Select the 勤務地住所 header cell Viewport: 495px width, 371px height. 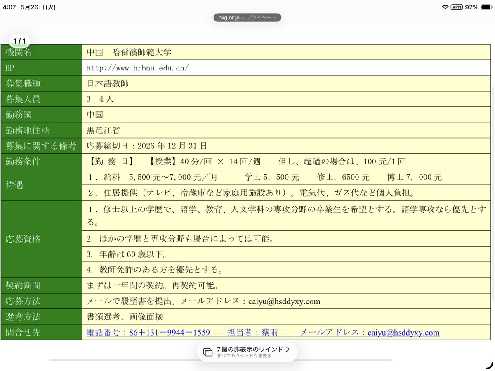(41, 131)
